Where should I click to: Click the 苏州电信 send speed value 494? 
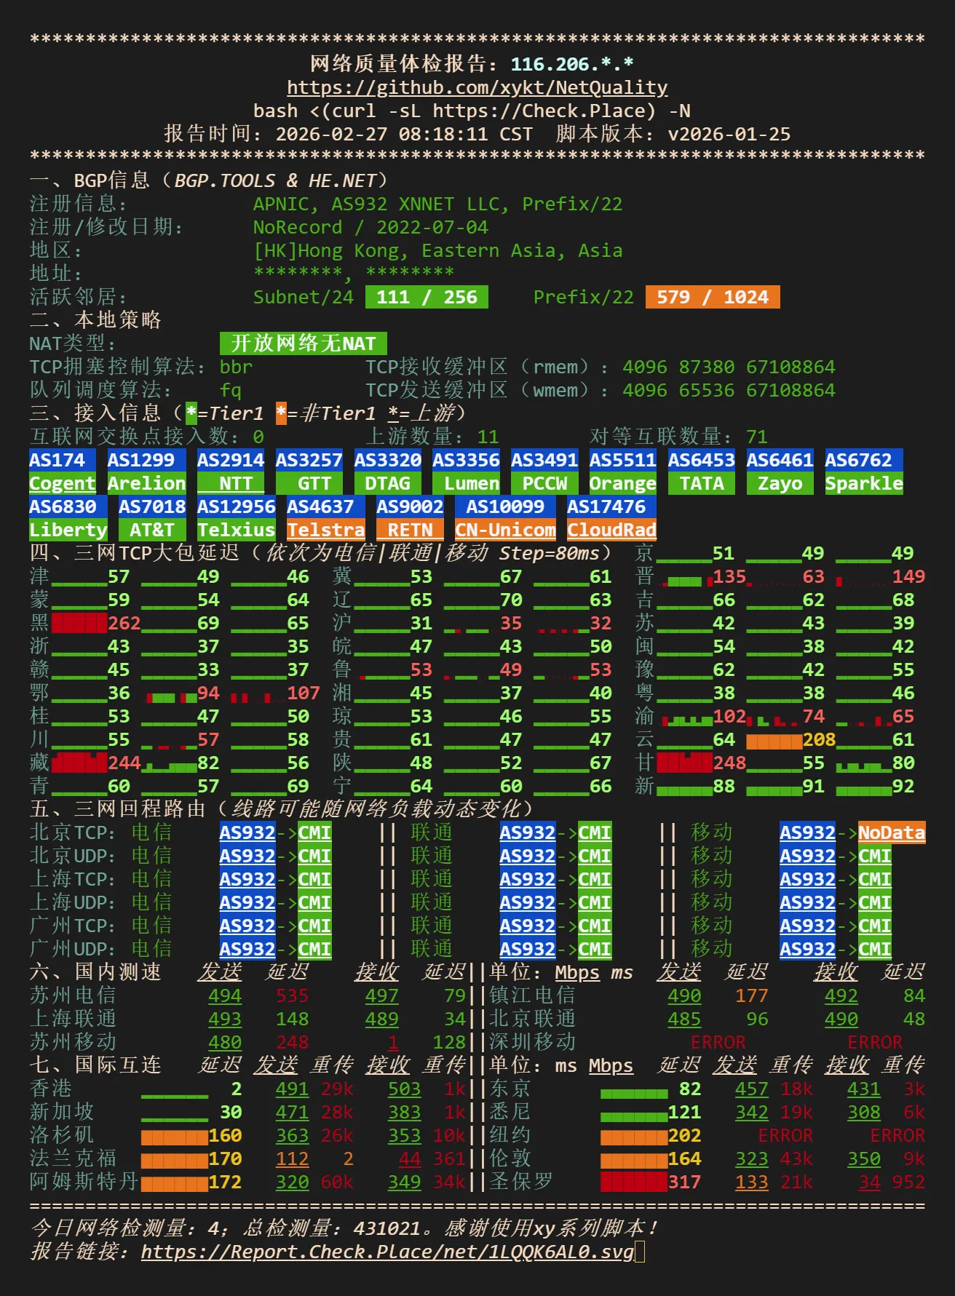225,996
